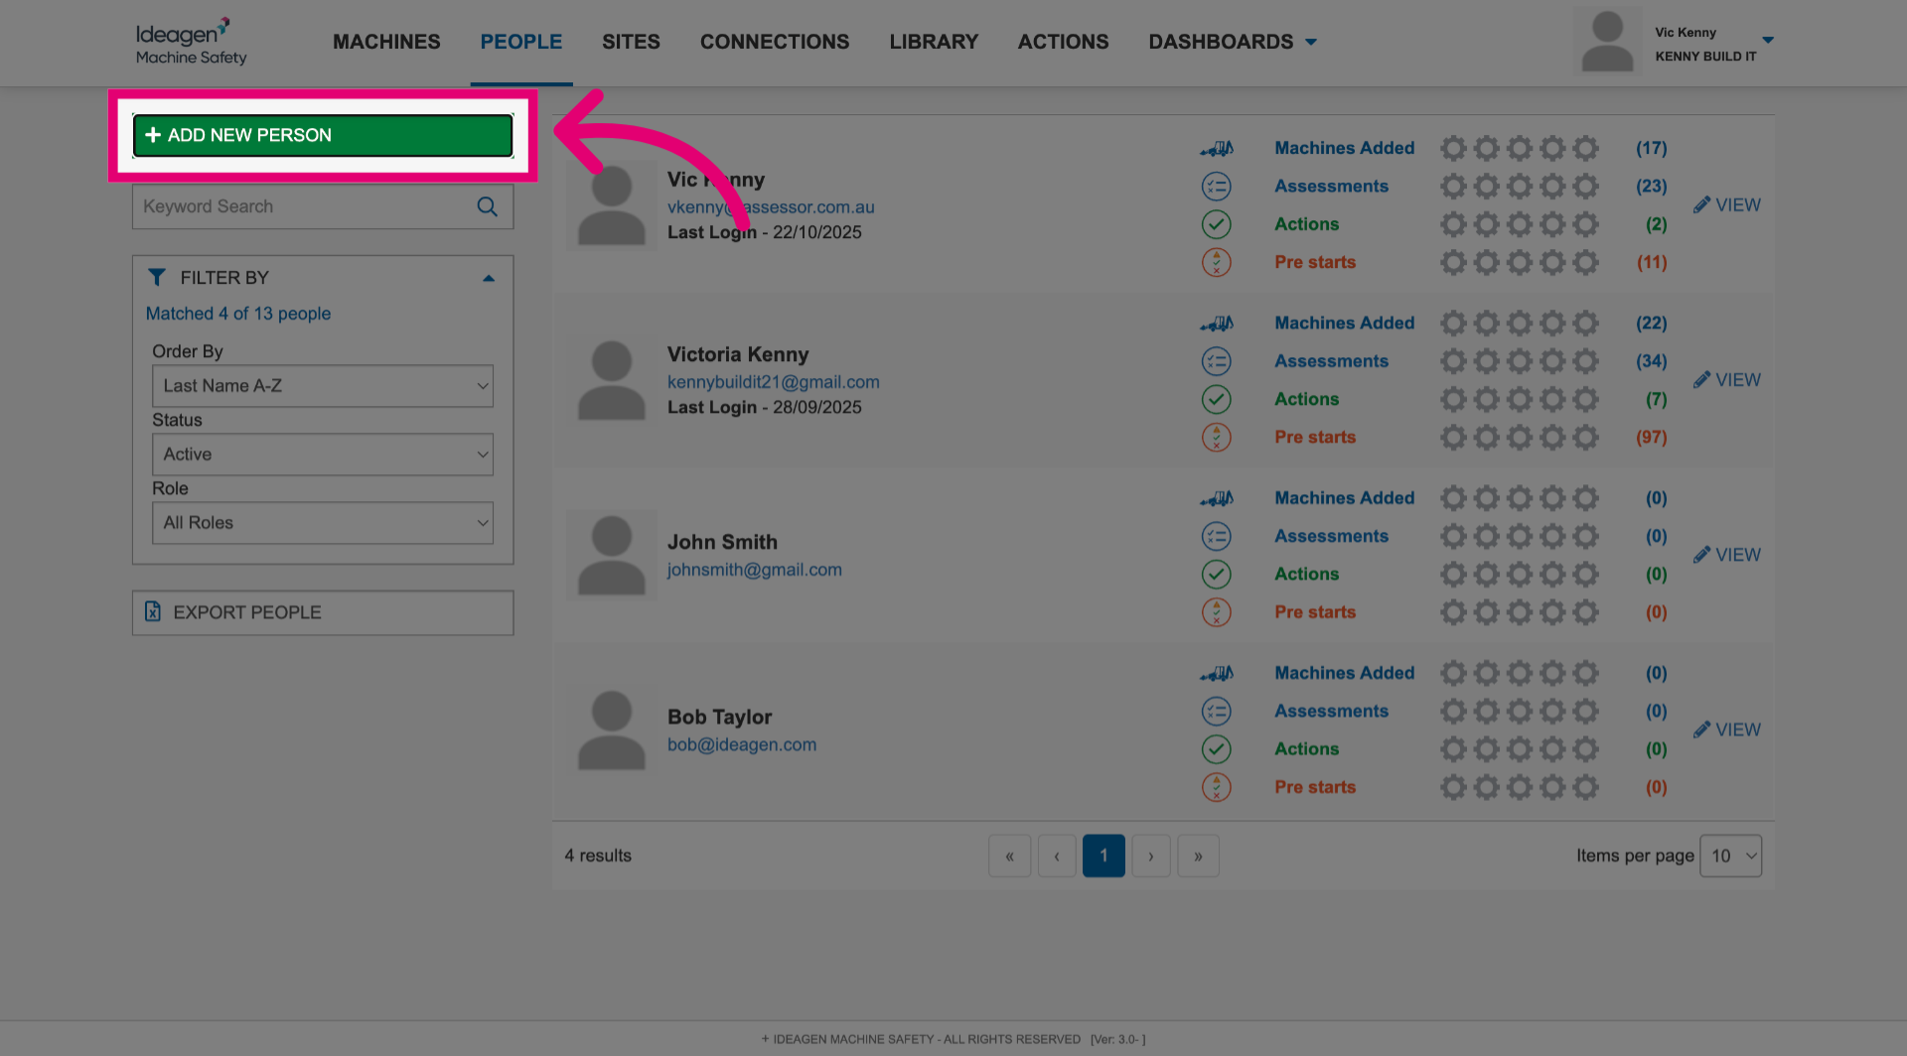Open the Vic Kenny user account menu arrow

tap(1768, 41)
